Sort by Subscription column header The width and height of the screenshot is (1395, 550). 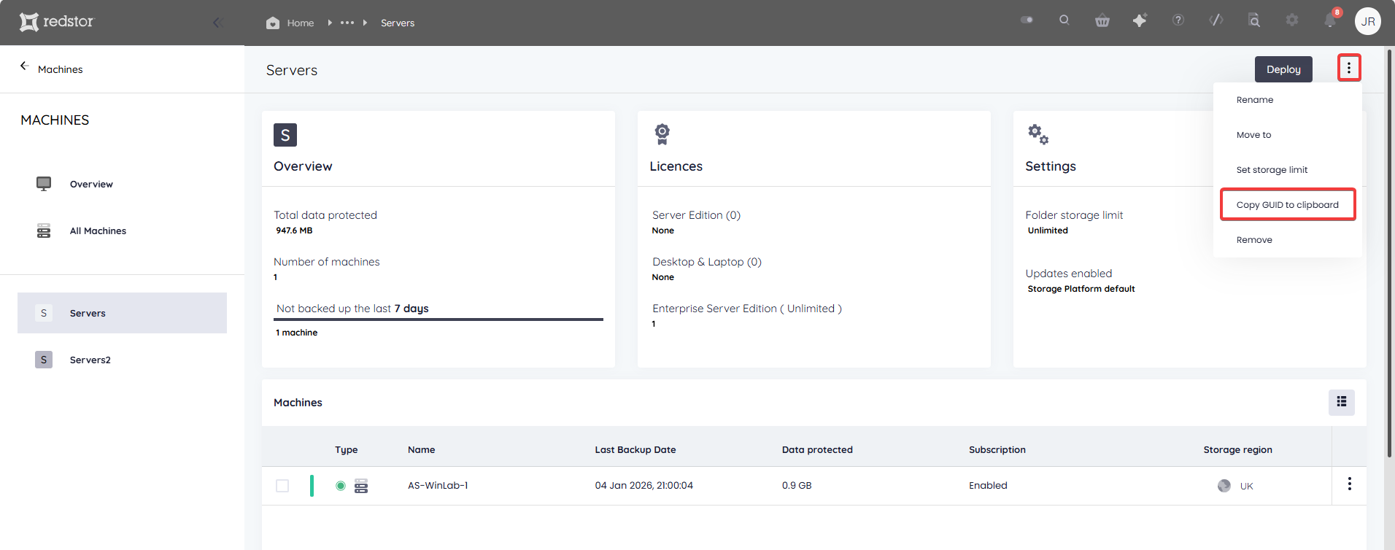point(997,450)
